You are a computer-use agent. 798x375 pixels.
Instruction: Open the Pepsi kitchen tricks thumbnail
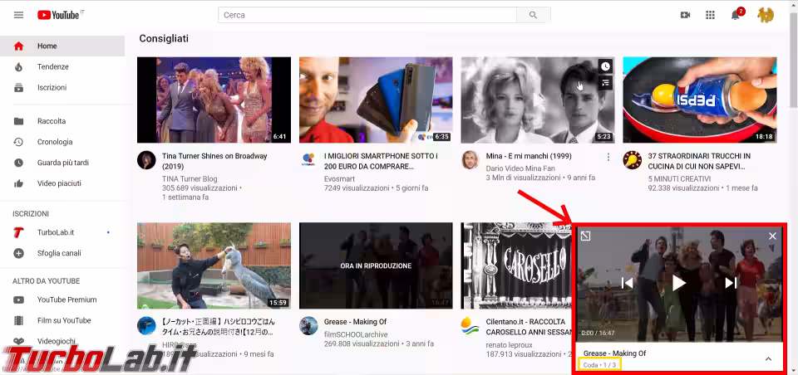tap(700, 100)
